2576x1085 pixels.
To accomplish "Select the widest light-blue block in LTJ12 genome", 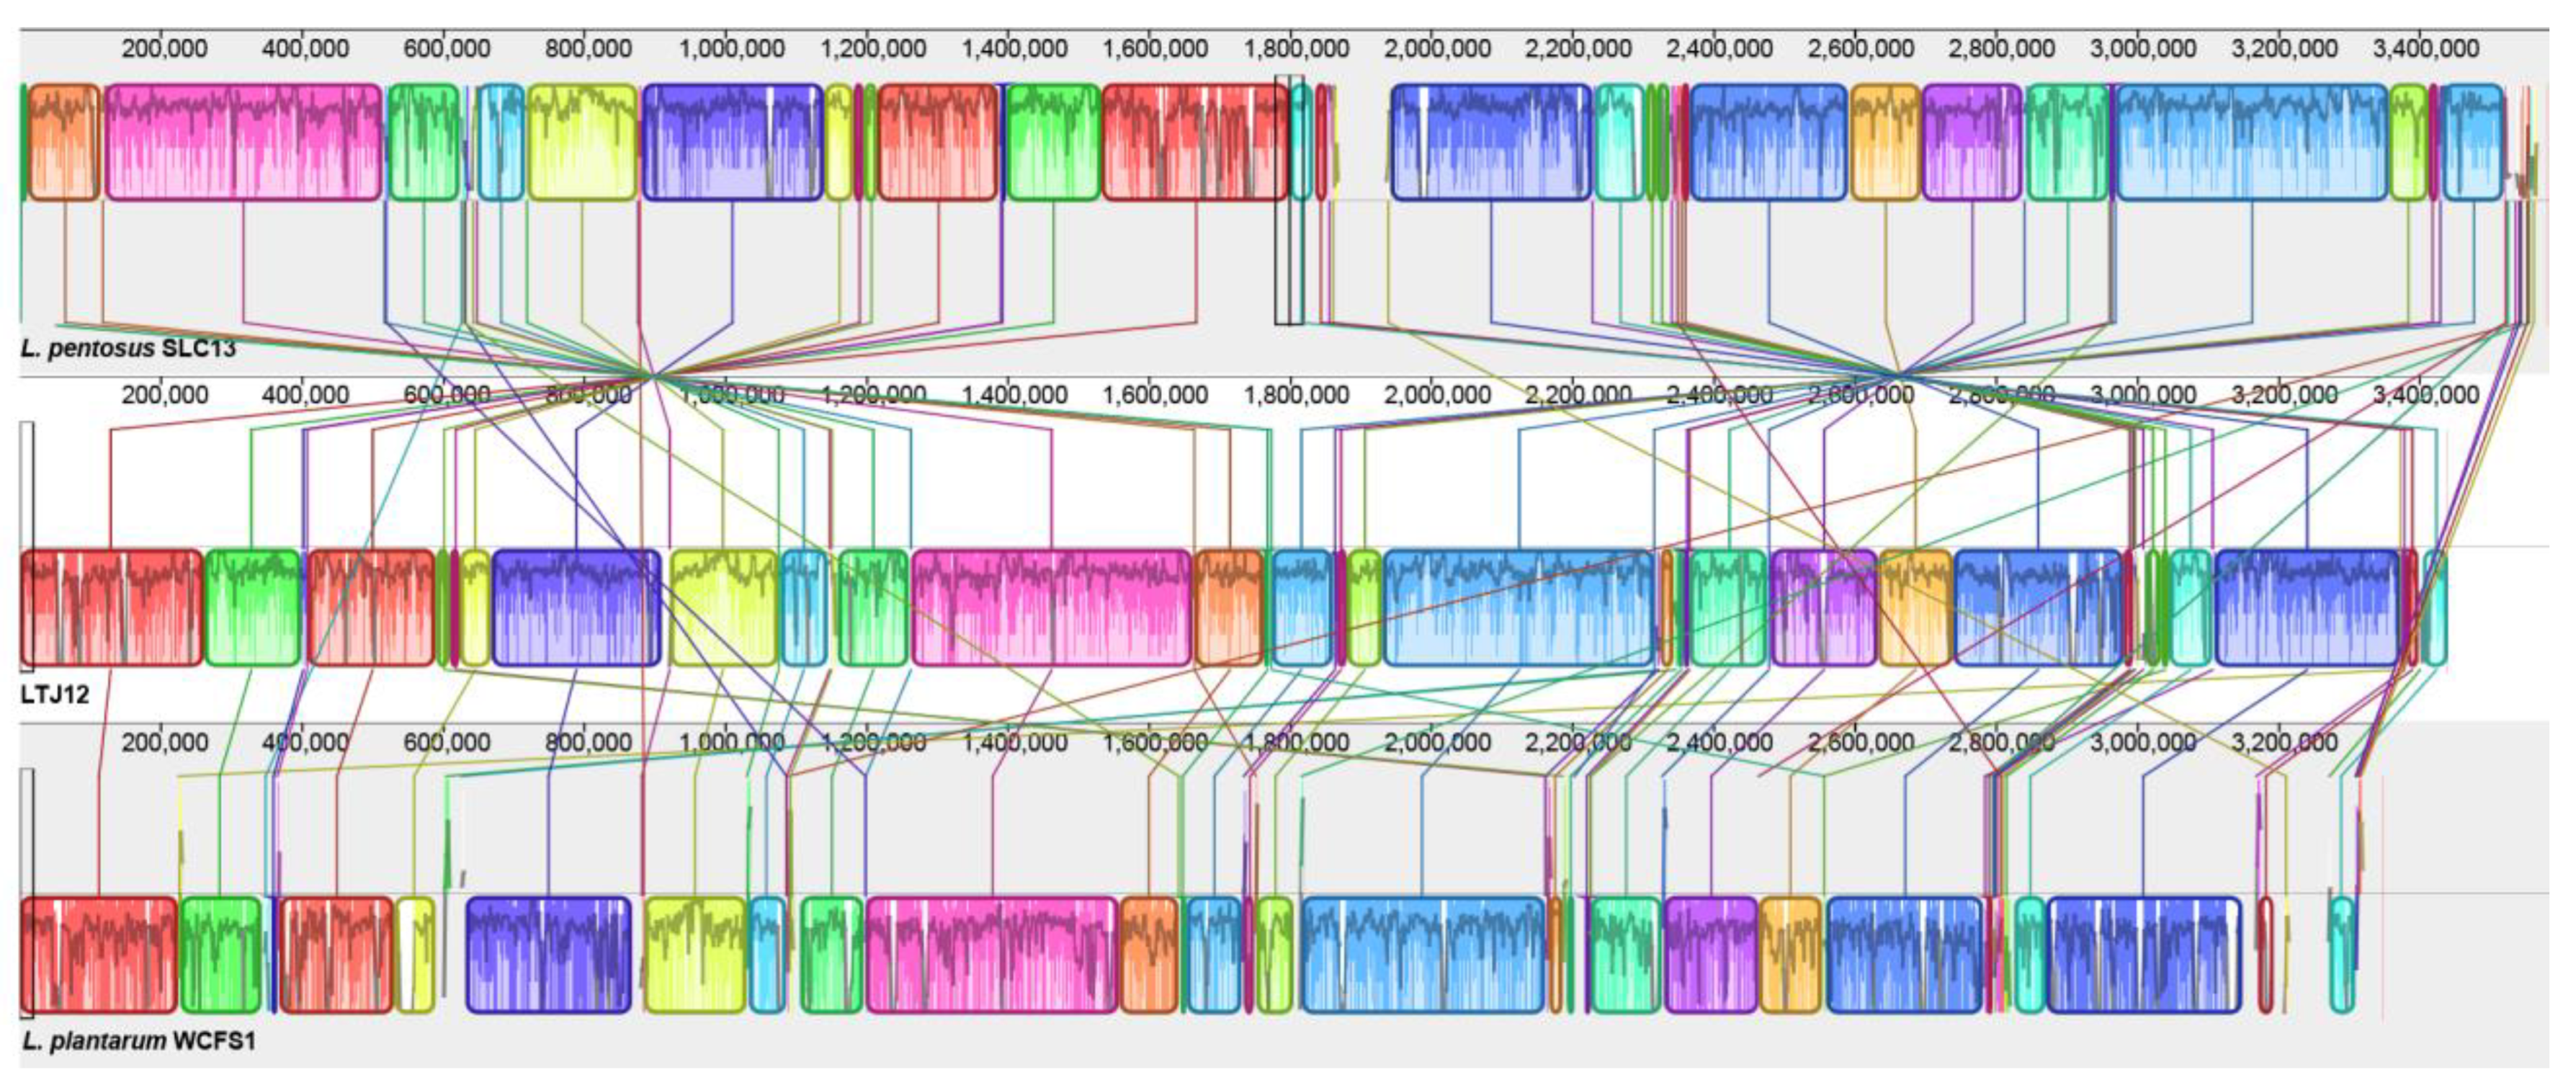I will (x=1519, y=607).
